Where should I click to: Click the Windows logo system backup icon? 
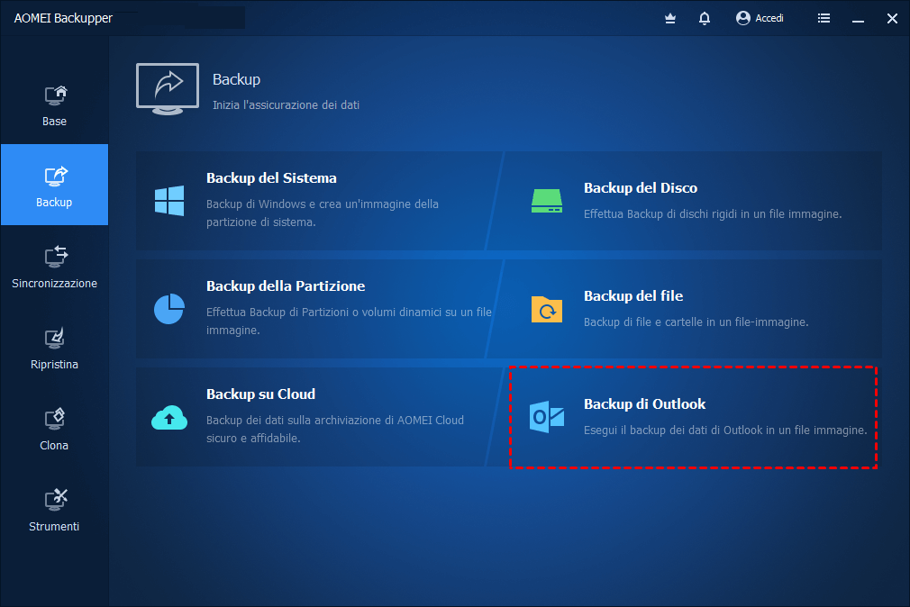click(x=169, y=201)
